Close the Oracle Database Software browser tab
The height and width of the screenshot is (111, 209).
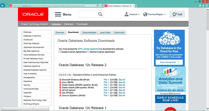coord(134,6)
